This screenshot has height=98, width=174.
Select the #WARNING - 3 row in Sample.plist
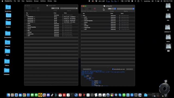51,20
